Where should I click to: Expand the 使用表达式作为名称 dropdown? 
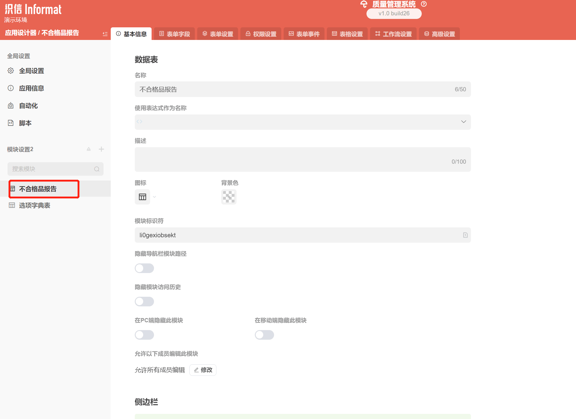click(463, 122)
